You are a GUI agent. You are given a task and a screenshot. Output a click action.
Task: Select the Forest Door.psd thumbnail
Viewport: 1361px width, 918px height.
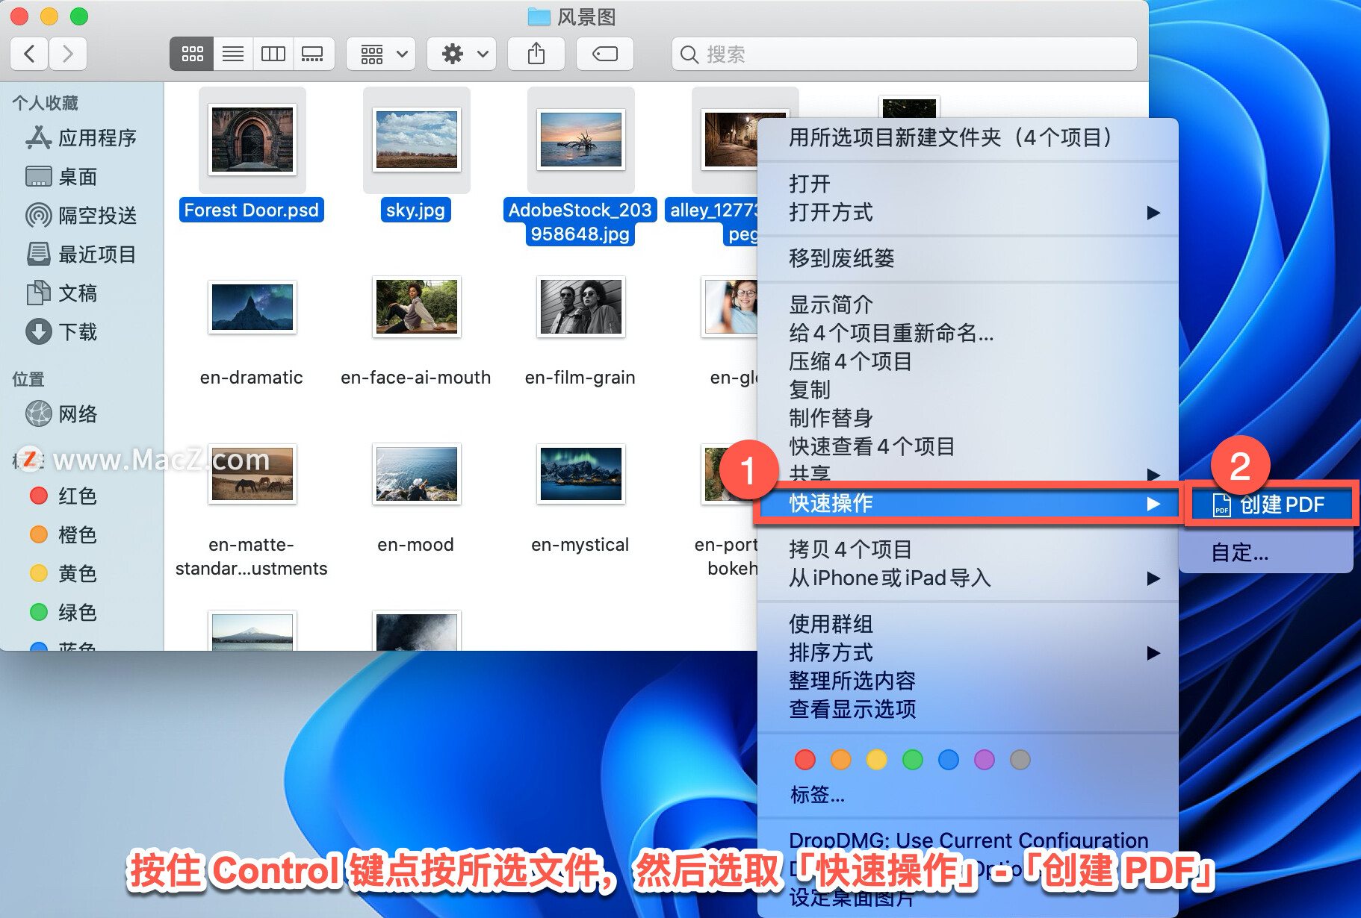tap(252, 140)
